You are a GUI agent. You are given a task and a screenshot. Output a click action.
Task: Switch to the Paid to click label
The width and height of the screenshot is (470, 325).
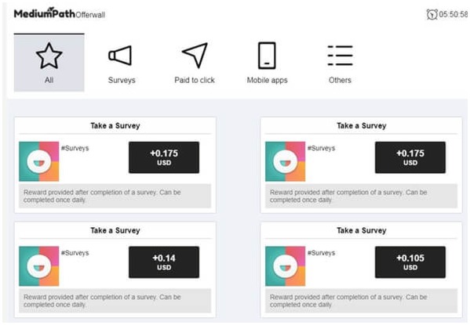[x=195, y=80]
